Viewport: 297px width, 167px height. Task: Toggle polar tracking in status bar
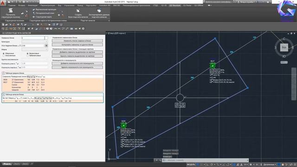[x=212, y=165]
